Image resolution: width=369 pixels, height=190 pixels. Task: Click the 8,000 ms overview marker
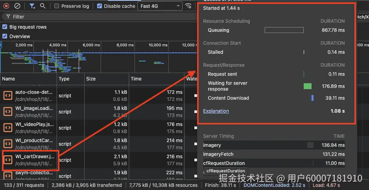tap(125, 45)
